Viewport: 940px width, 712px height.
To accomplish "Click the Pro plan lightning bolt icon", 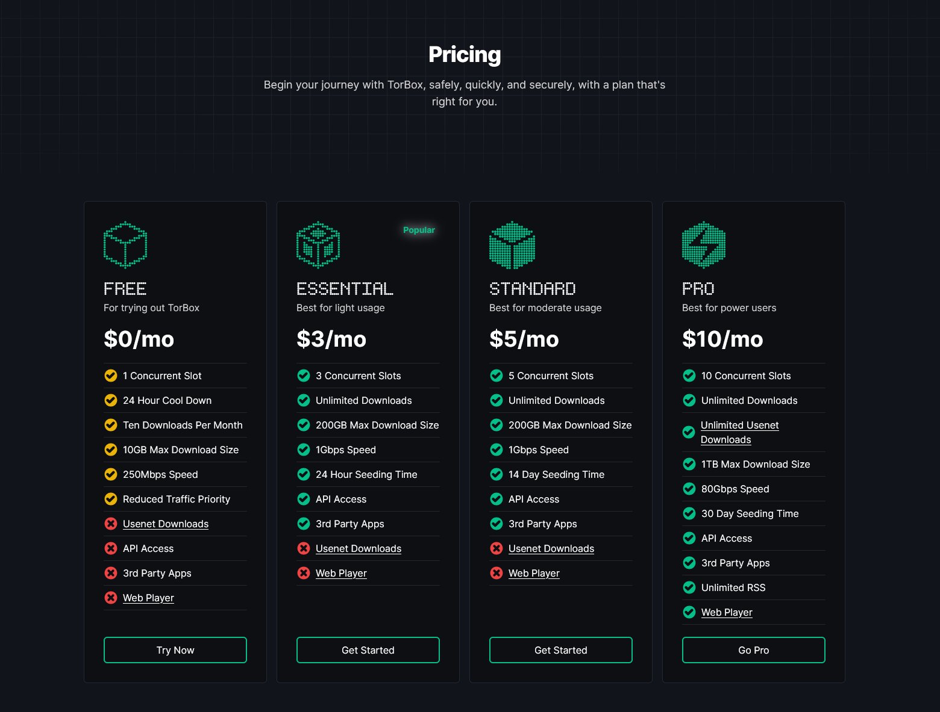I will point(704,244).
